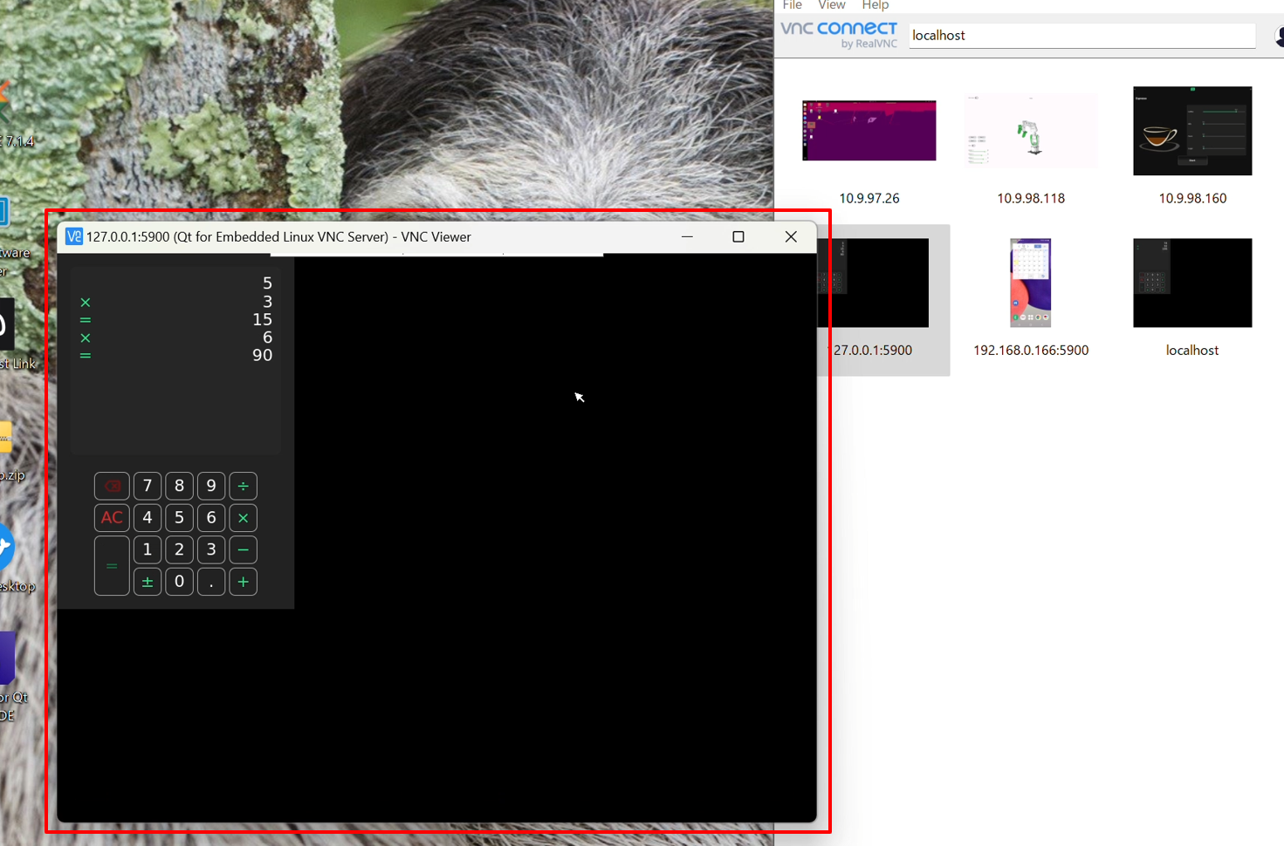The width and height of the screenshot is (1284, 846).
Task: Click the localhost address search field
Action: click(x=1081, y=36)
